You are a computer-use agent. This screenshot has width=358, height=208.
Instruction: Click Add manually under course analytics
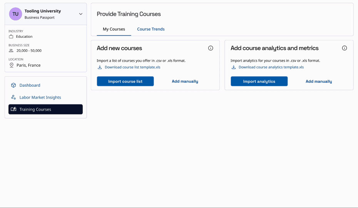[x=319, y=81]
